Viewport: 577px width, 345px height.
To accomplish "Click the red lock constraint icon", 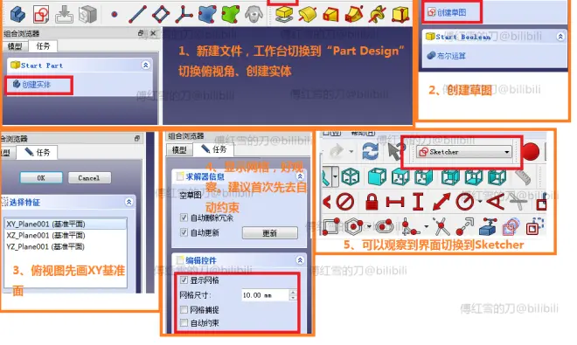I will 372,202.
